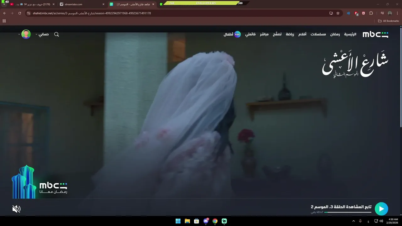Viewport: 402px width, 226px height.
Task: Open the Streamlabs taskbar icon
Action: point(224,221)
